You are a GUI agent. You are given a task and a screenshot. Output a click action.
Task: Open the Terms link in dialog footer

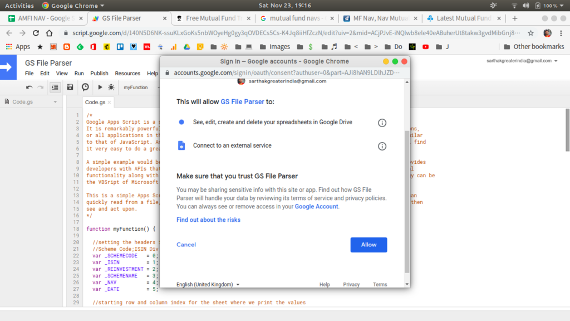(380, 285)
